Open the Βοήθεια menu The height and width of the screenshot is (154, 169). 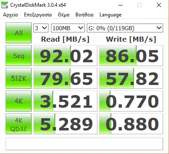coord(85,15)
